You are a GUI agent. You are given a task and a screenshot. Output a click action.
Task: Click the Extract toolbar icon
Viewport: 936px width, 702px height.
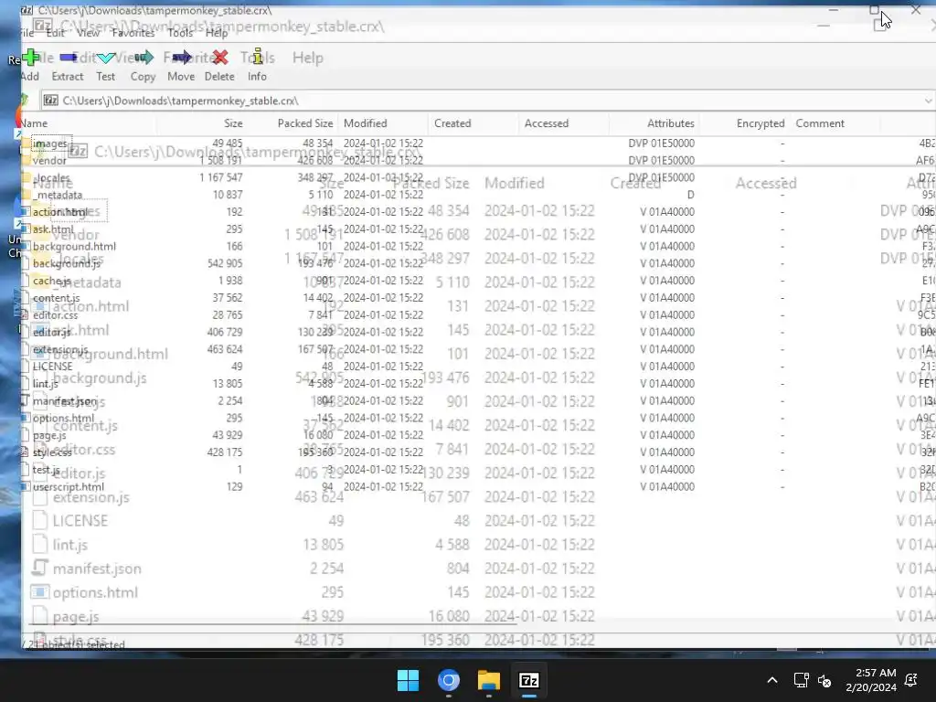coord(68,66)
